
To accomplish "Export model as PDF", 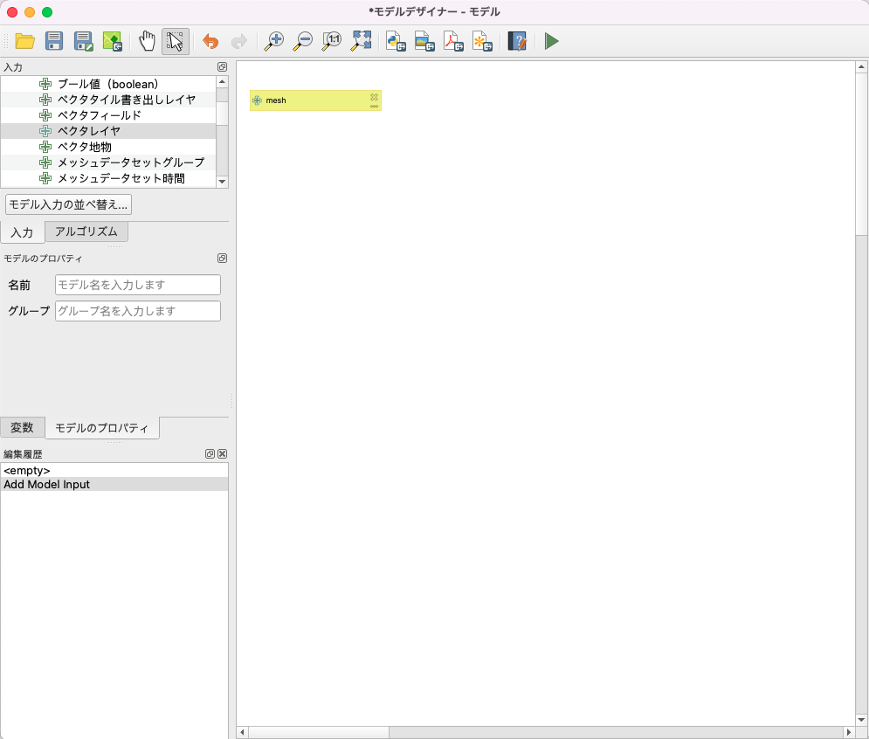I will click(453, 41).
